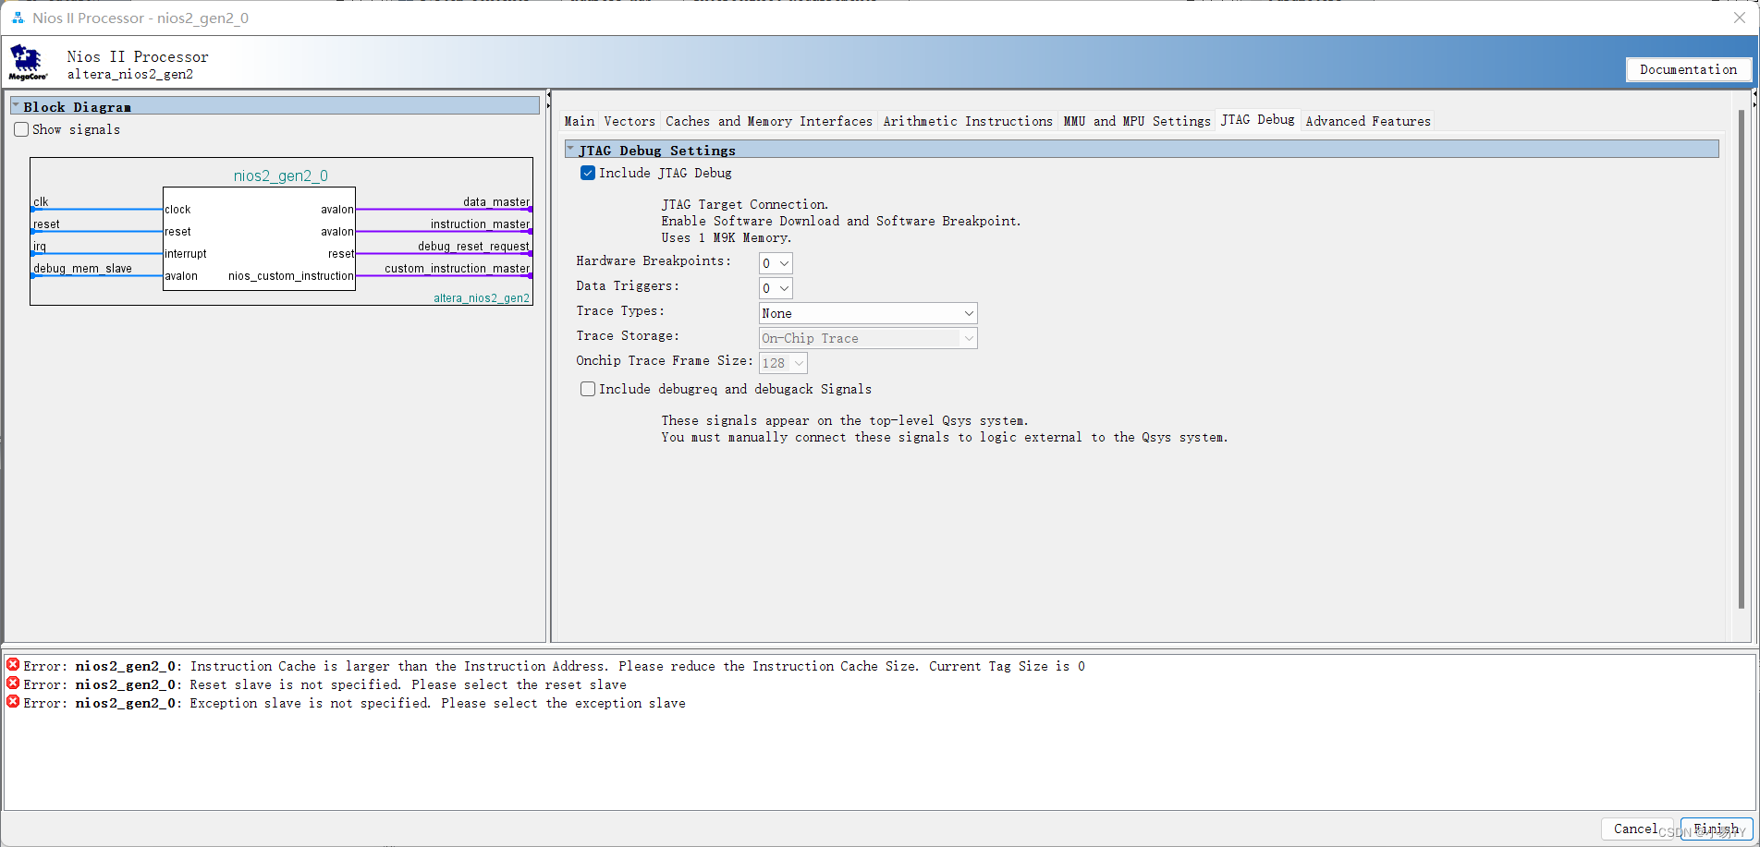1760x847 pixels.
Task: Click the Cancel button
Action: tap(1636, 829)
